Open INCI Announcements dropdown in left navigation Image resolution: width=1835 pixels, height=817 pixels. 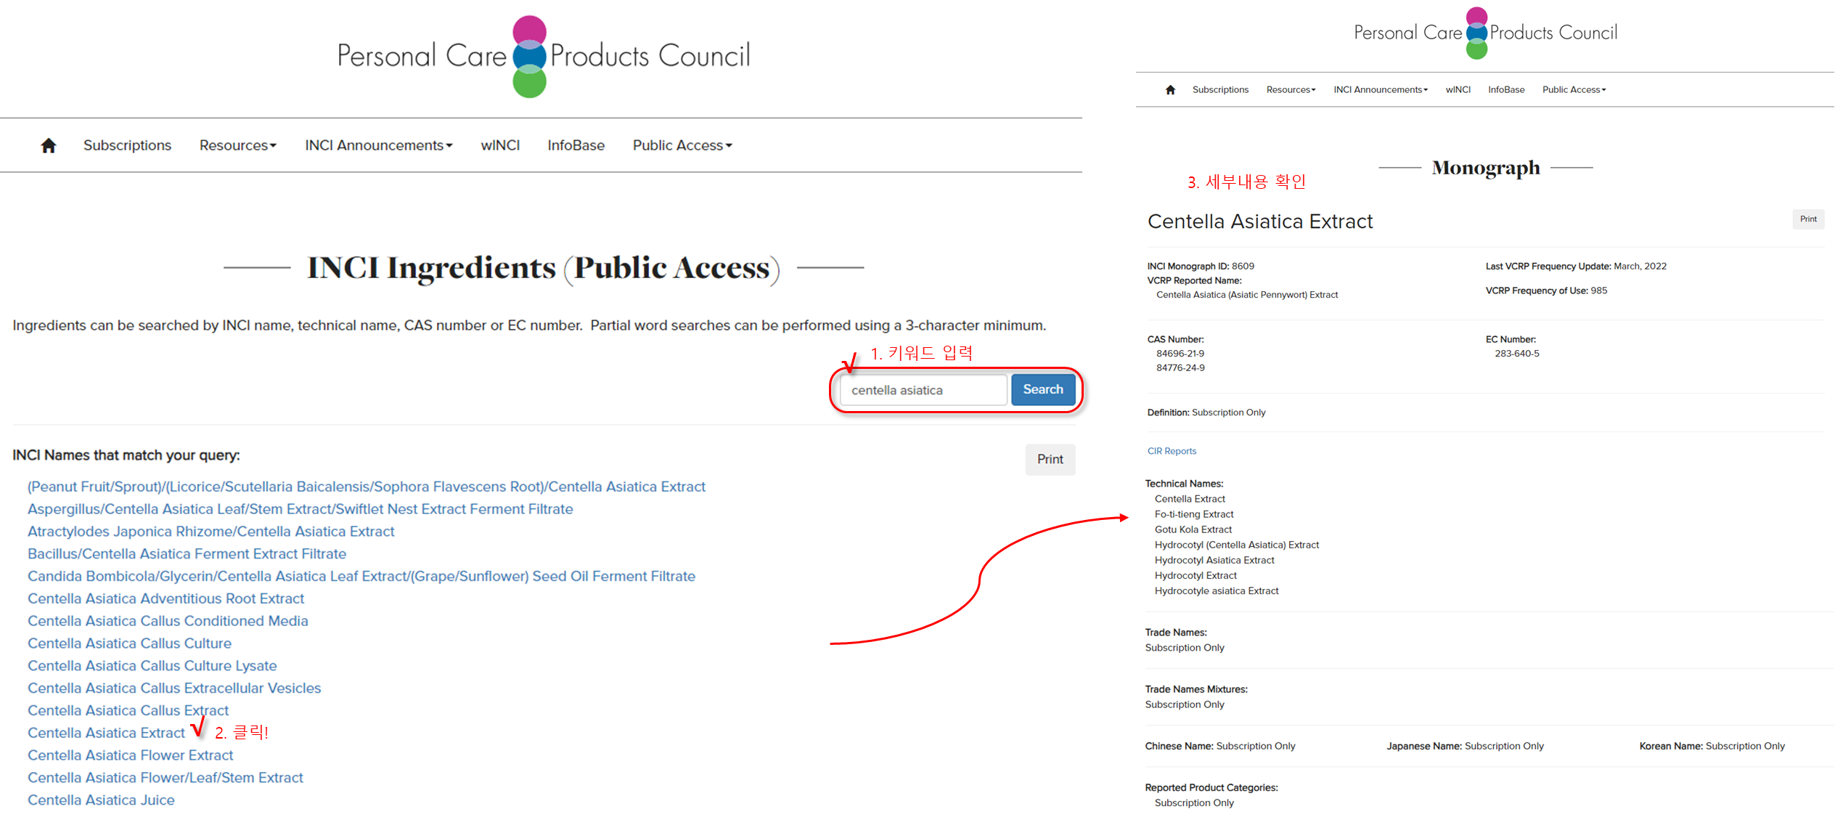[378, 145]
